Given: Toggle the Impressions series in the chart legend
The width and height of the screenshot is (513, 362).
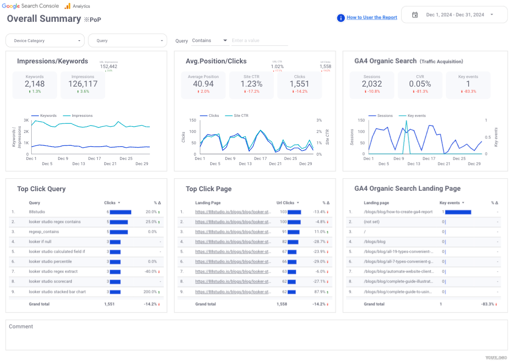Looking at the screenshot, I should [78, 115].
